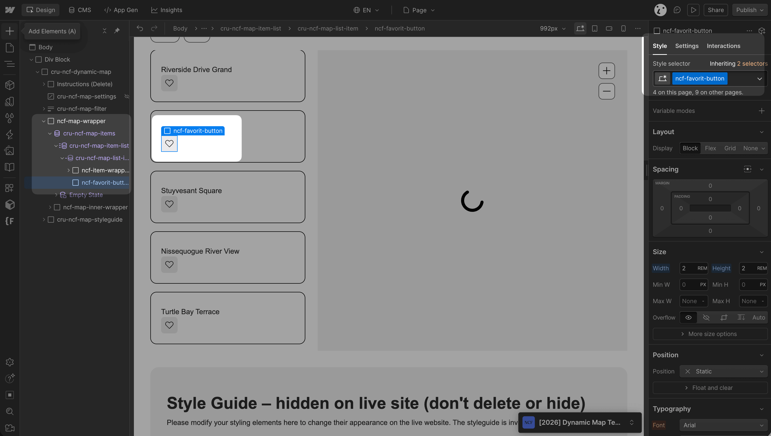
Task: Set Overflow to visible eye icon
Action: (688, 318)
